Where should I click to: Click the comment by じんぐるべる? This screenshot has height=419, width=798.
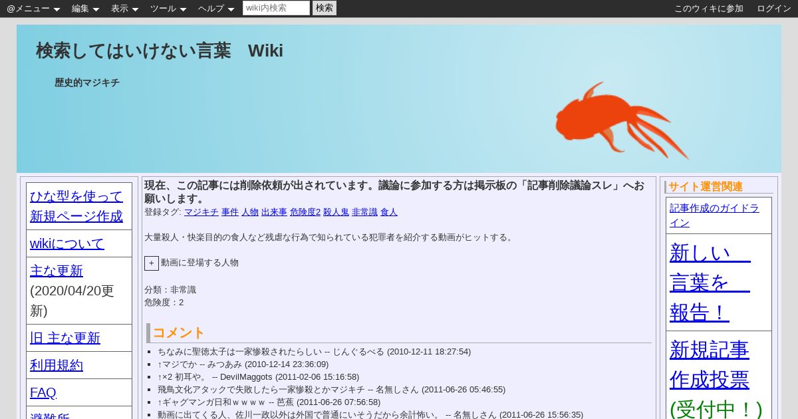tap(314, 352)
